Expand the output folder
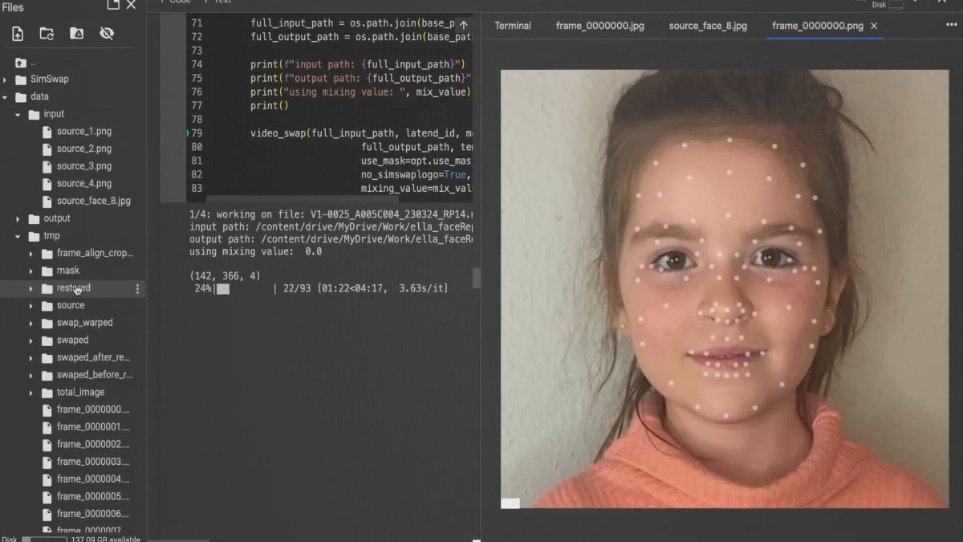Viewport: 963px width, 542px height. tap(18, 219)
